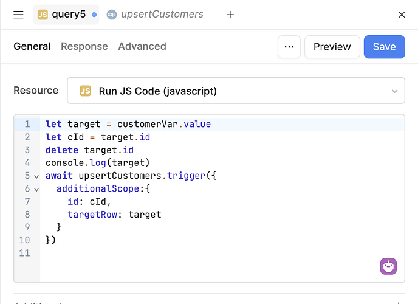Click the Preview button
Screen dimensions: 418x304
332,47
